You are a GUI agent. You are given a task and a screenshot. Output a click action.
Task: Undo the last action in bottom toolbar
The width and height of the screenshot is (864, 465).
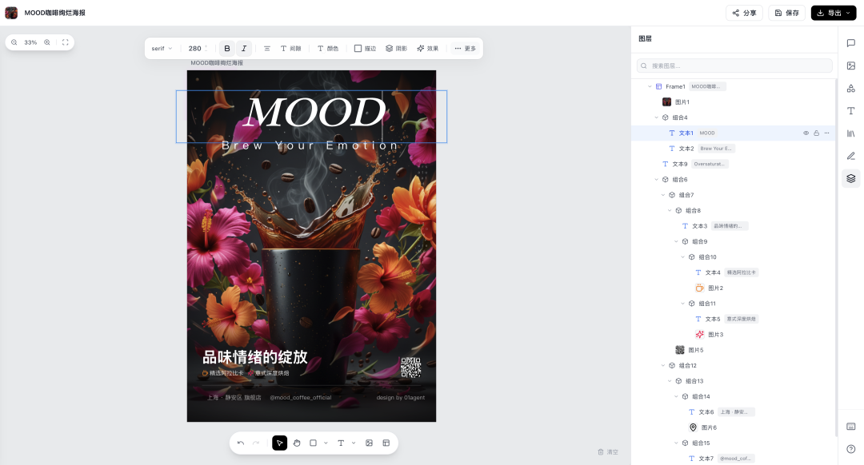pos(241,443)
